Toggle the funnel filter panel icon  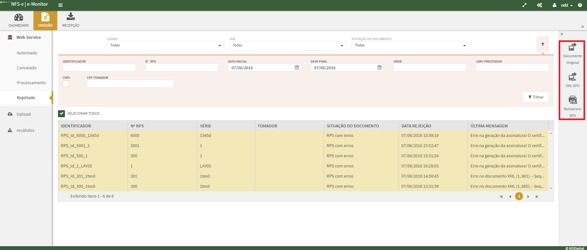(x=543, y=44)
